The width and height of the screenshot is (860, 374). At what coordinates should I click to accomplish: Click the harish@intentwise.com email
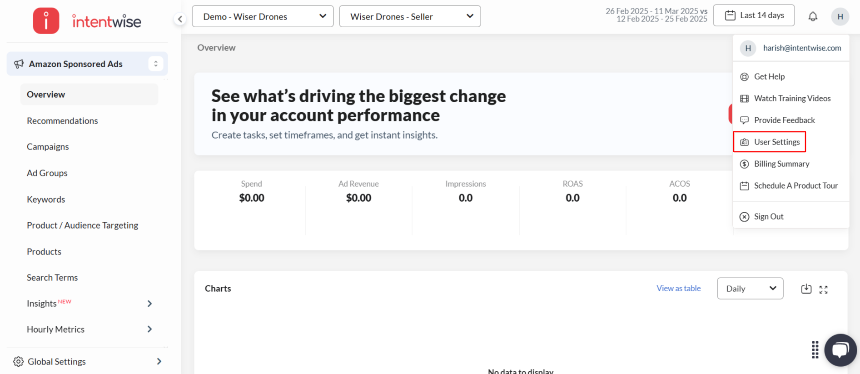[x=802, y=48]
